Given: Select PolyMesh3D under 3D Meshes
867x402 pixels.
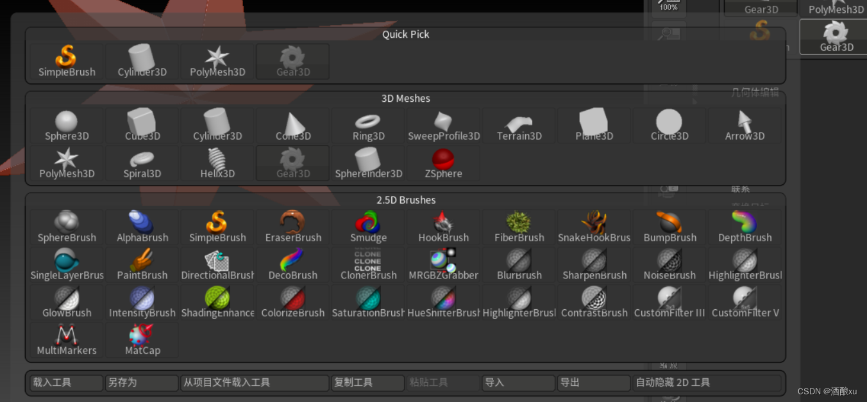Looking at the screenshot, I should 67,164.
